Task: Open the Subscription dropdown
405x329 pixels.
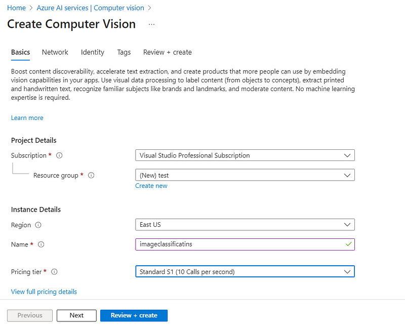Action: pos(245,155)
